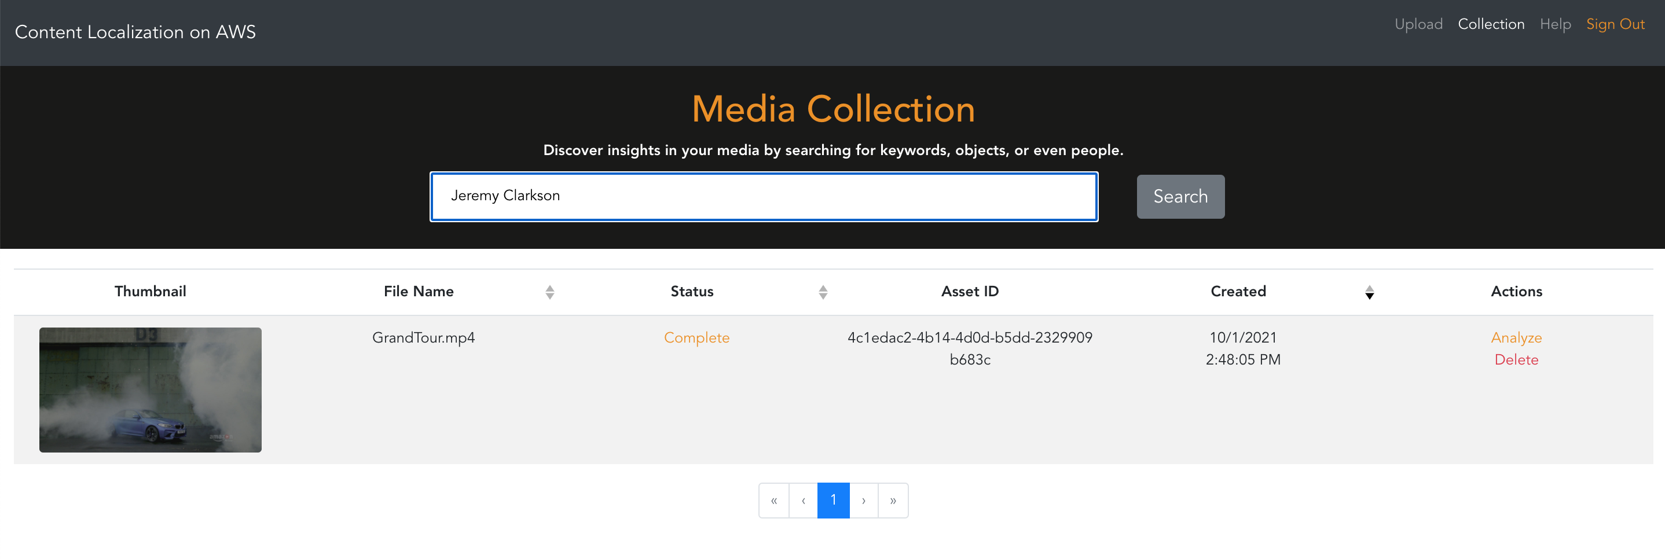Go to previous page of results
This screenshot has width=1665, height=559.
pos(804,500)
